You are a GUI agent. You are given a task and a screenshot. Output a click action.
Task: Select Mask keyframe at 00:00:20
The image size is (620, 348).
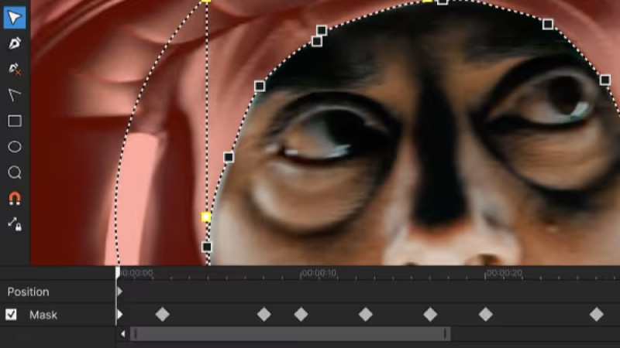[486, 315]
